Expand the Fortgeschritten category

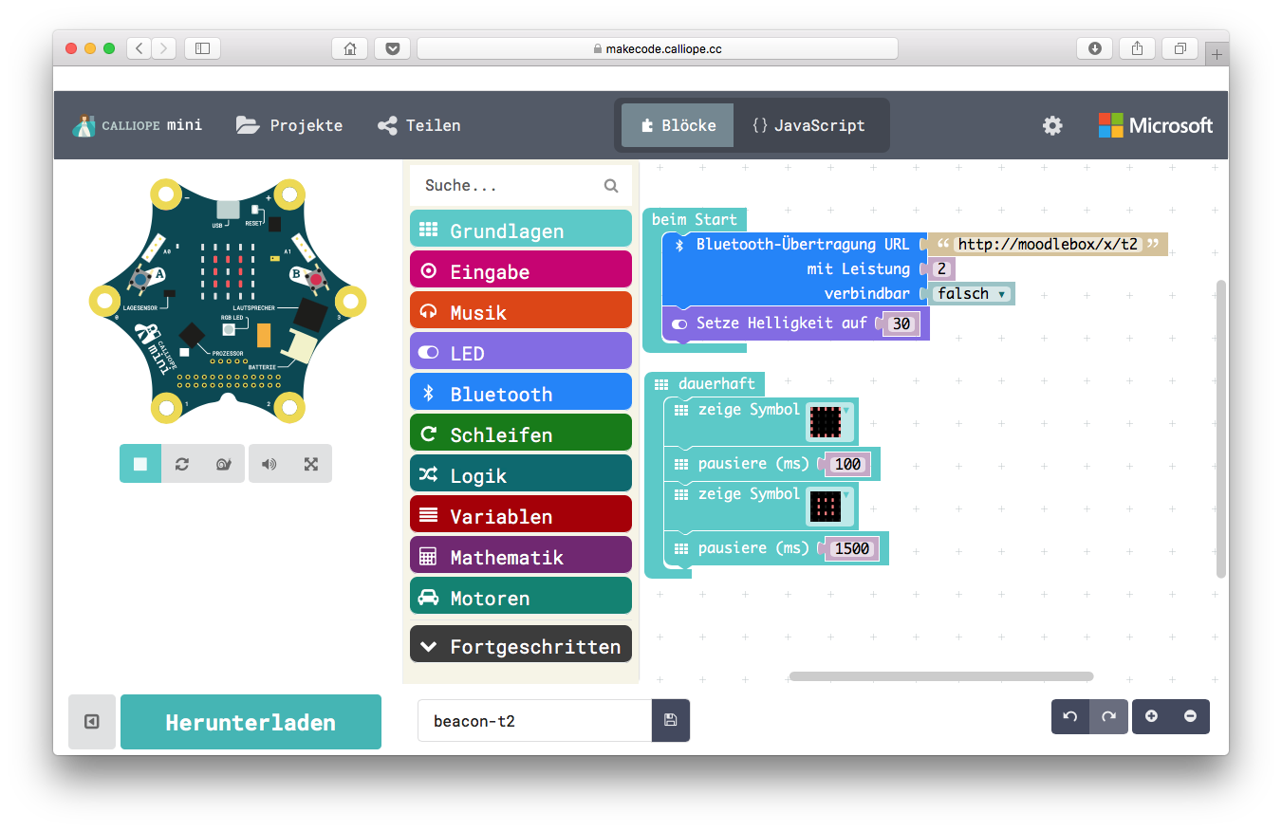tap(520, 643)
